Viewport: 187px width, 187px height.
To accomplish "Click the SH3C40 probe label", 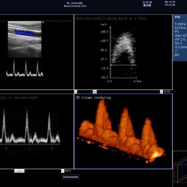I will [x=147, y=2].
